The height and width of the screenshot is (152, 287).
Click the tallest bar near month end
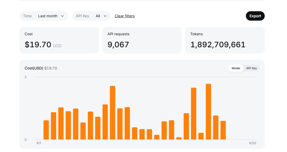(208, 112)
